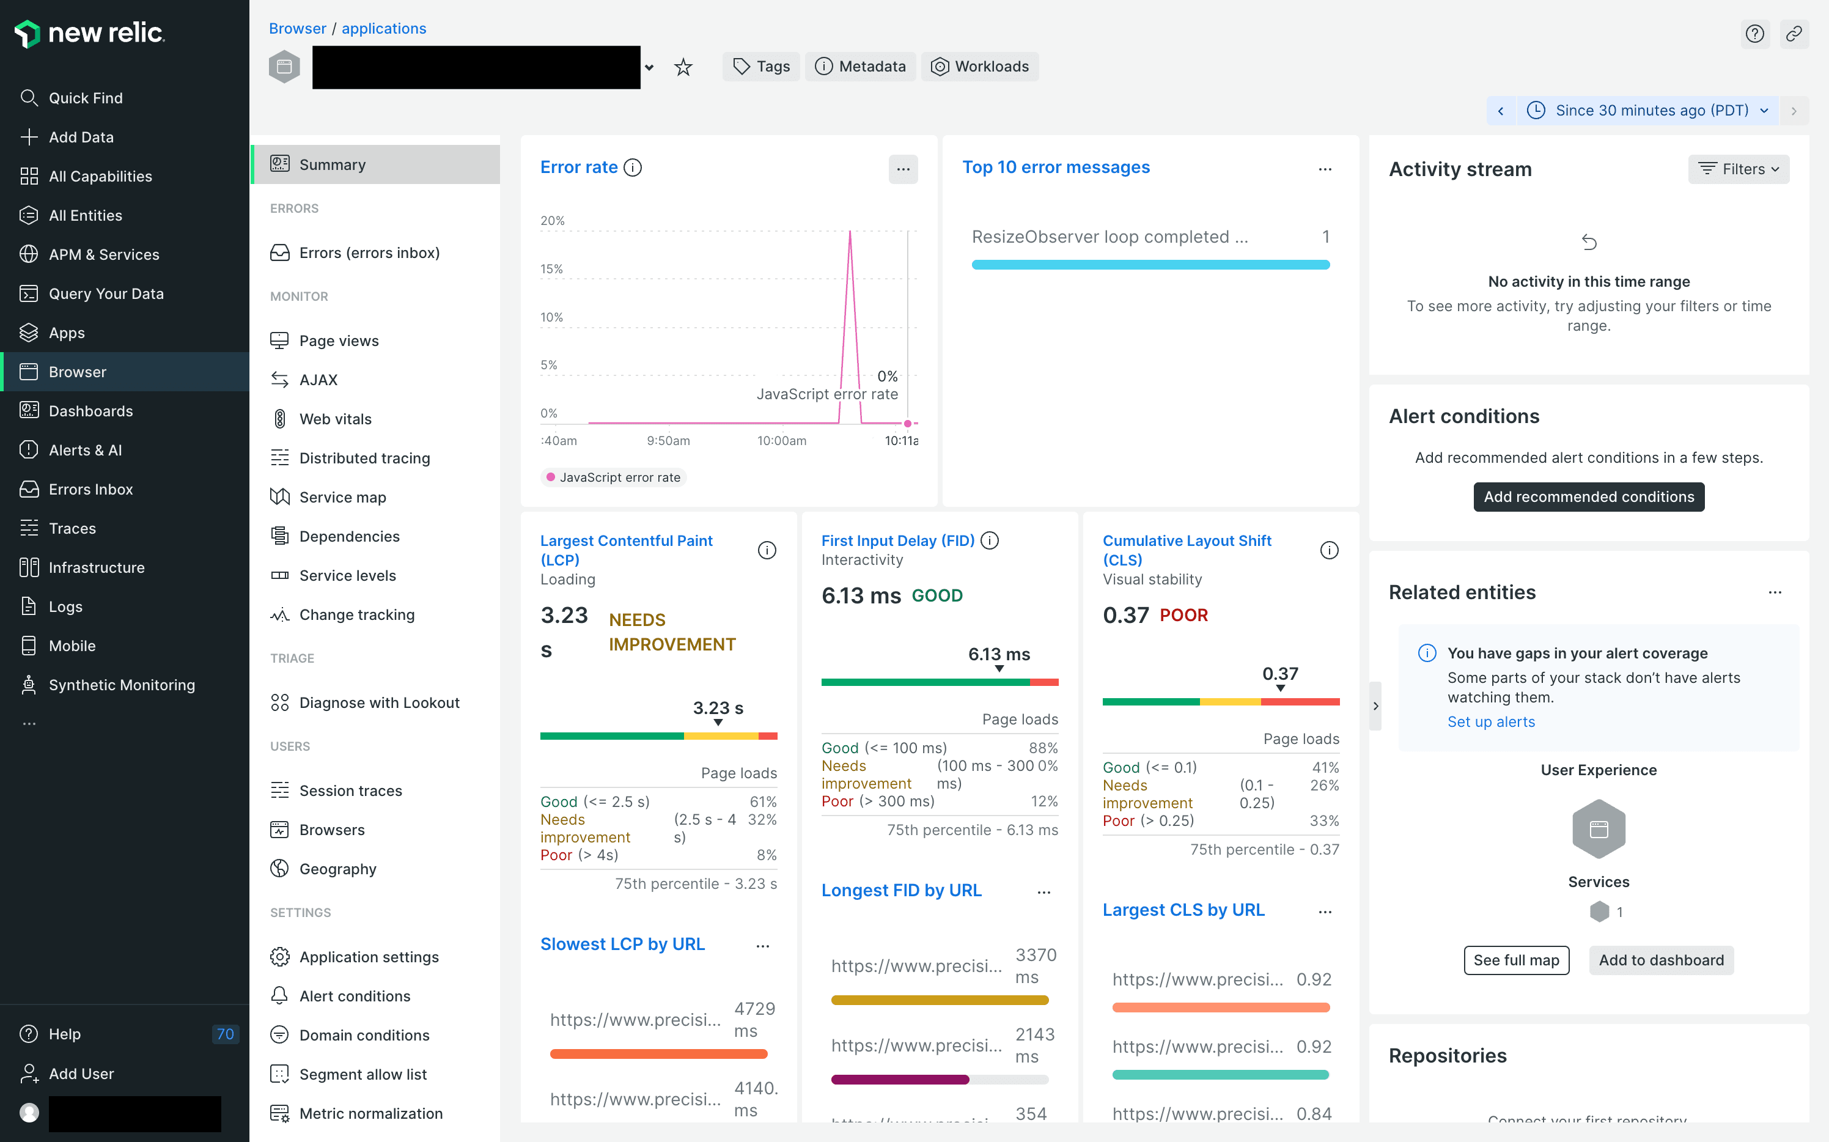Open Errors Inbox in main navigation
The image size is (1829, 1142).
point(76,490)
